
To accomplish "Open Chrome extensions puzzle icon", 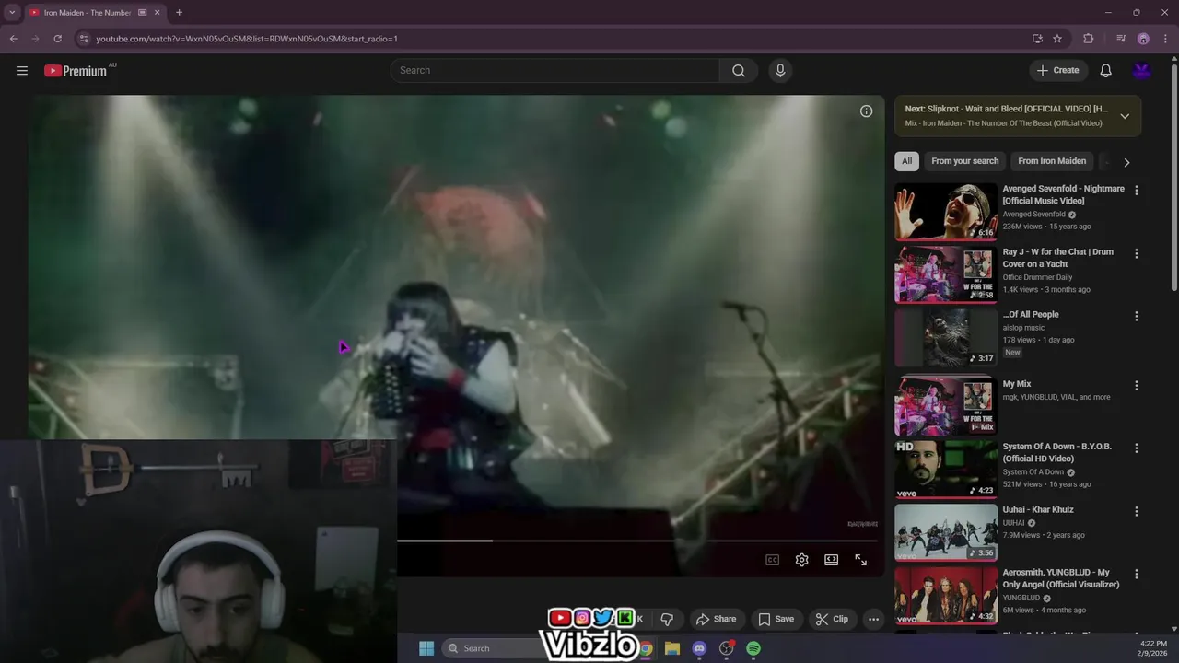I will coord(1089,39).
